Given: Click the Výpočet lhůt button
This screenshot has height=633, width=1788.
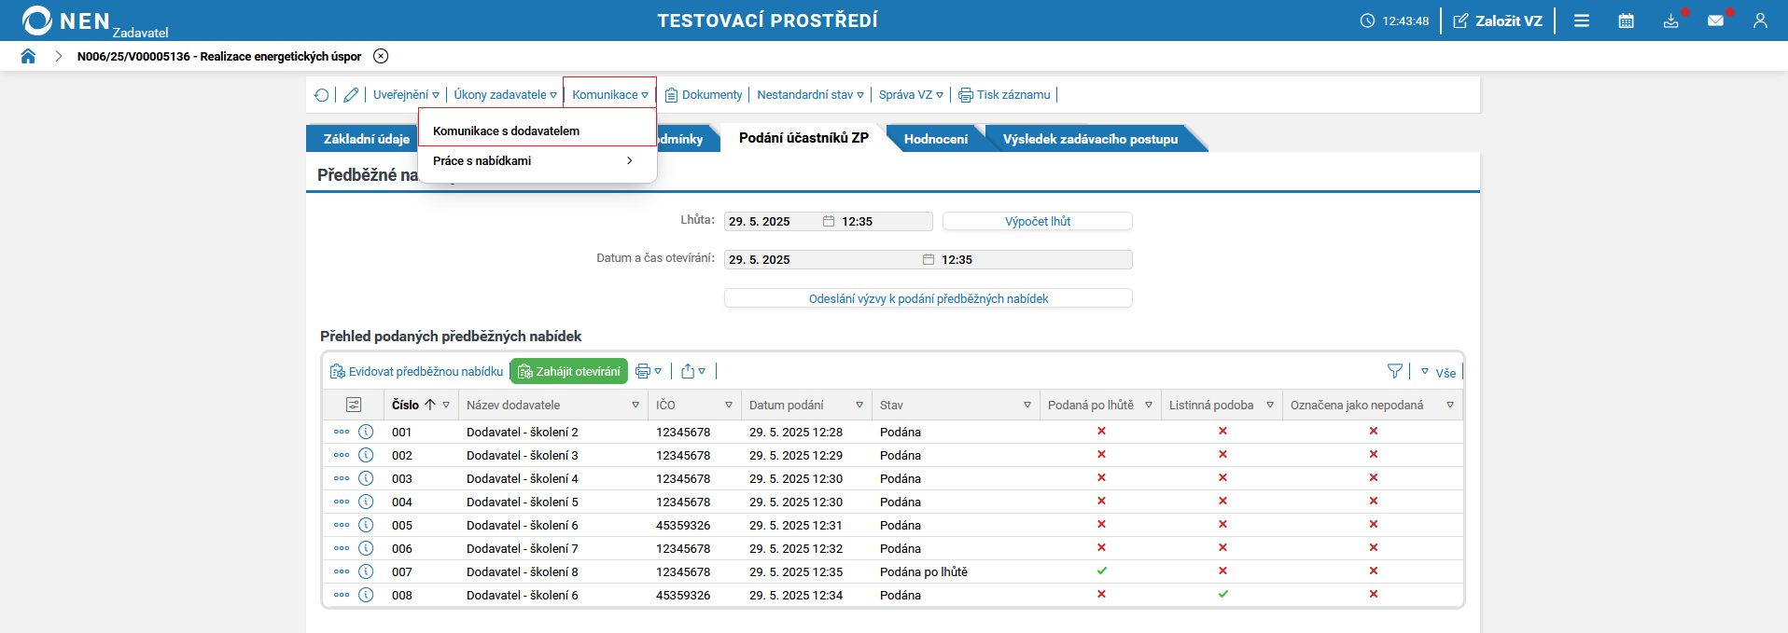Looking at the screenshot, I should pos(1037,222).
